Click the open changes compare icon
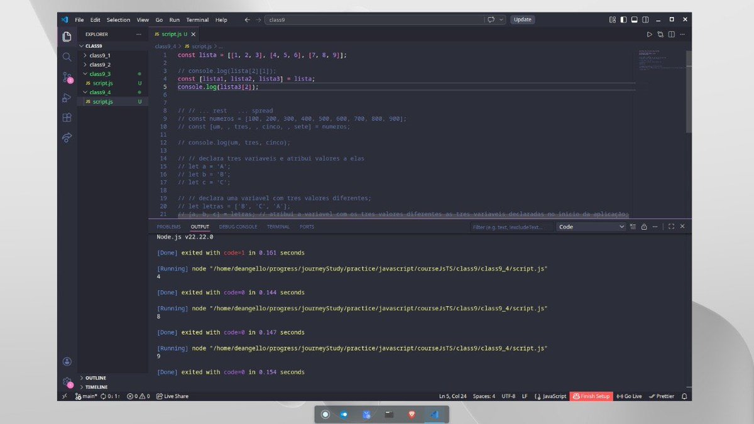The image size is (754, 424). coord(660,35)
